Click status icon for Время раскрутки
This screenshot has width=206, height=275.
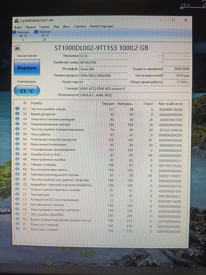tap(17, 114)
